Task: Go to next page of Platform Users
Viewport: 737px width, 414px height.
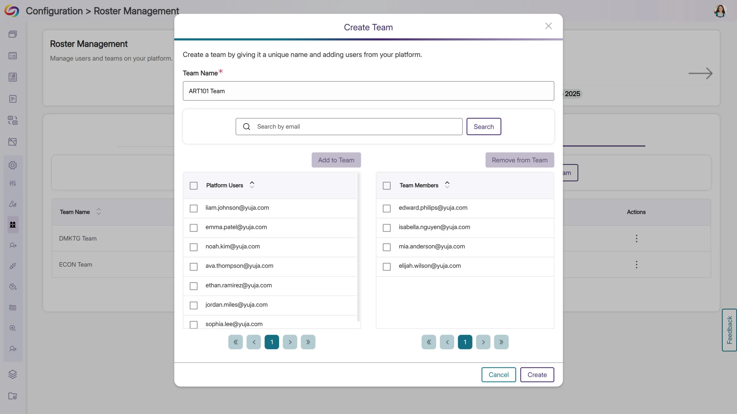Action: pyautogui.click(x=290, y=342)
